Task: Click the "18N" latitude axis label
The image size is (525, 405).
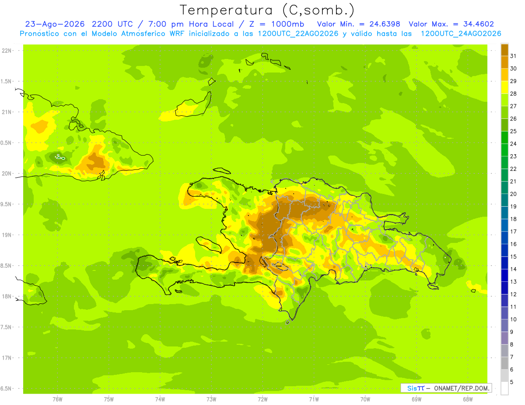Action: click(x=7, y=297)
